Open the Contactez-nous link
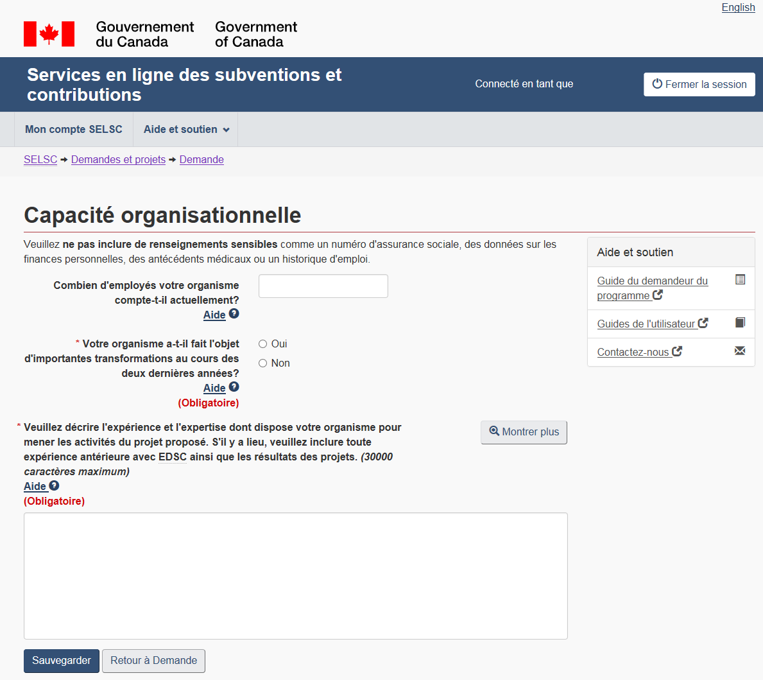763x680 pixels. [x=633, y=352]
